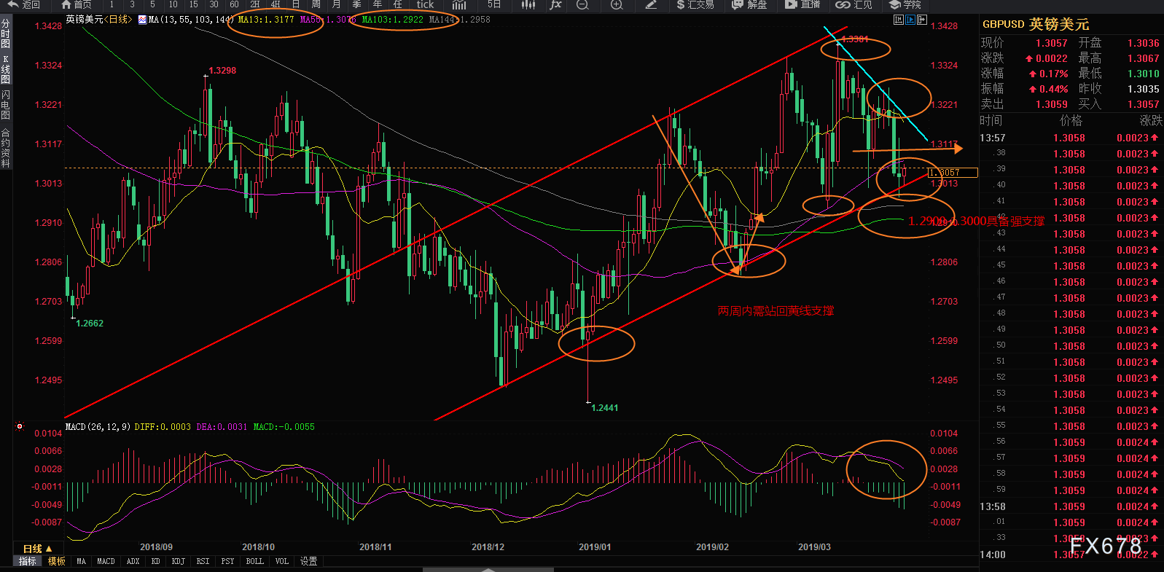Choose KDJ indicator
Image resolution: width=1164 pixels, height=572 pixels.
pos(178,561)
